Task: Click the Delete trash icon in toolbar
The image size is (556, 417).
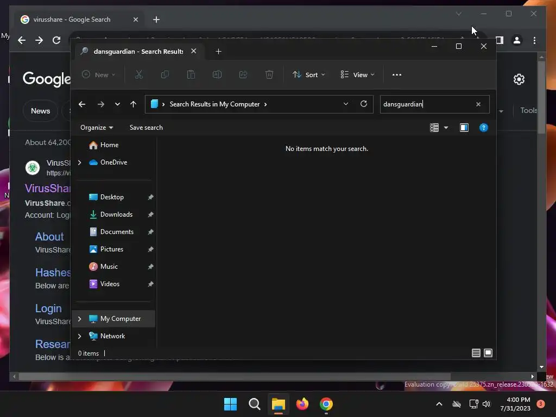Action: click(x=269, y=75)
